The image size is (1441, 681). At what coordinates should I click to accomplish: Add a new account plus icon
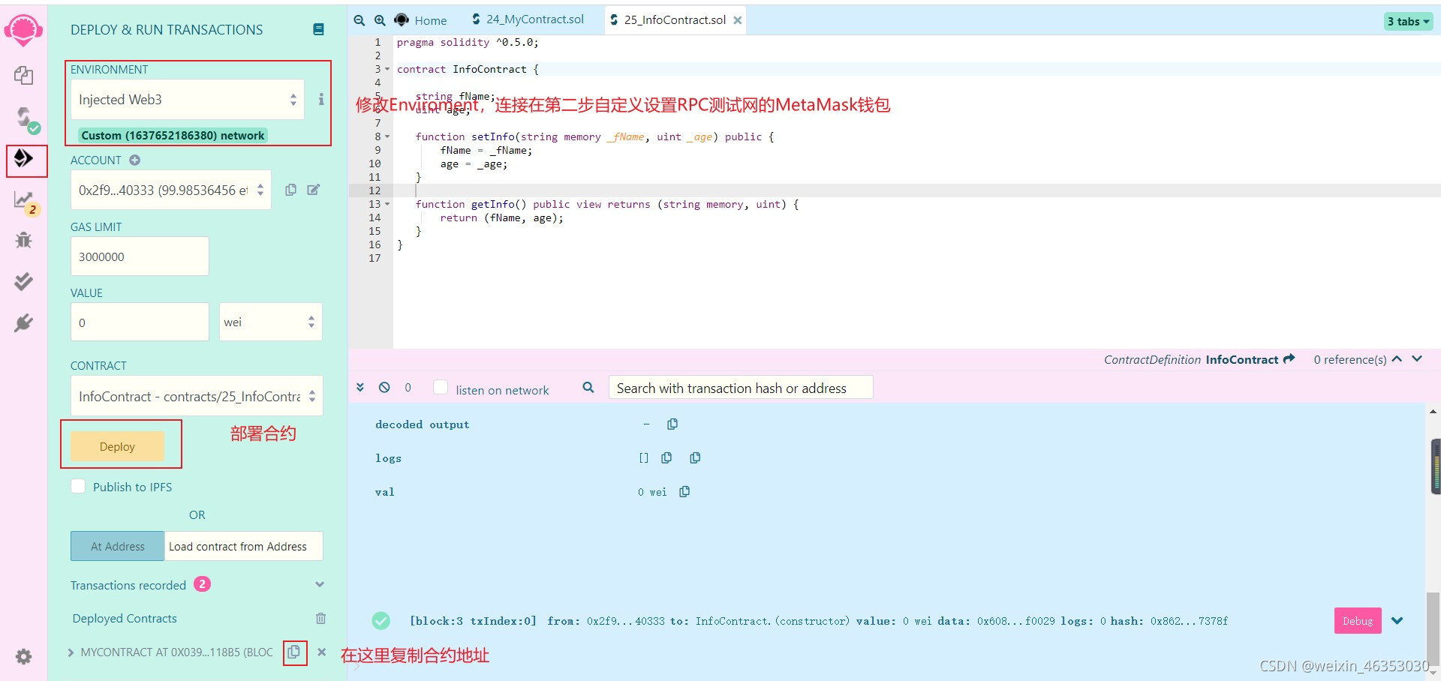(134, 160)
